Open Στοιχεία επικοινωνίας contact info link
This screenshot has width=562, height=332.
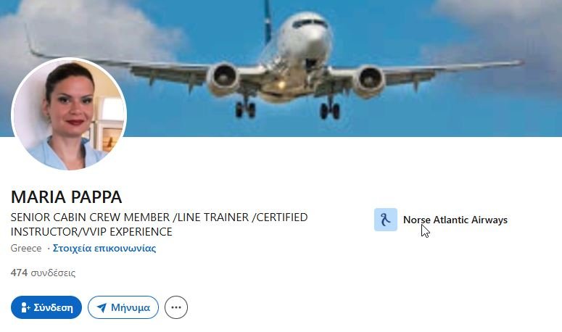coord(104,248)
